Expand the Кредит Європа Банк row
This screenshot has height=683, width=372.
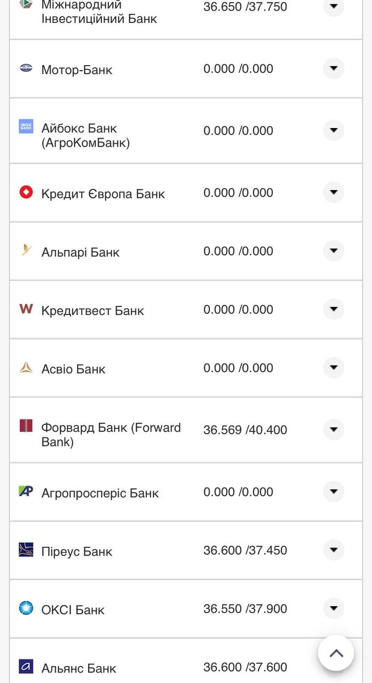pyautogui.click(x=334, y=192)
